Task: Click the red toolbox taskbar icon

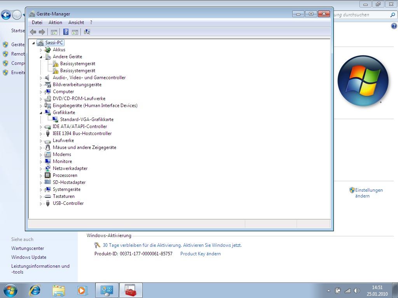Action: pos(131,290)
